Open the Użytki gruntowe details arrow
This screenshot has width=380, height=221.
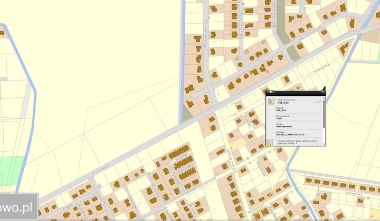318,144
